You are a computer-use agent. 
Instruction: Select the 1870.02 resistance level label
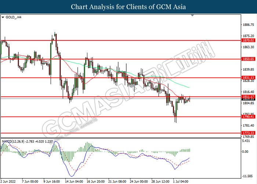click(x=248, y=40)
